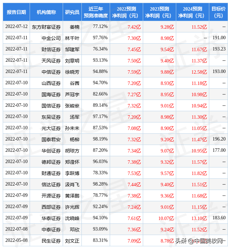Click target price 183.60
Image resolution: width=228 pixels, height=249 pixels.
coord(219,218)
